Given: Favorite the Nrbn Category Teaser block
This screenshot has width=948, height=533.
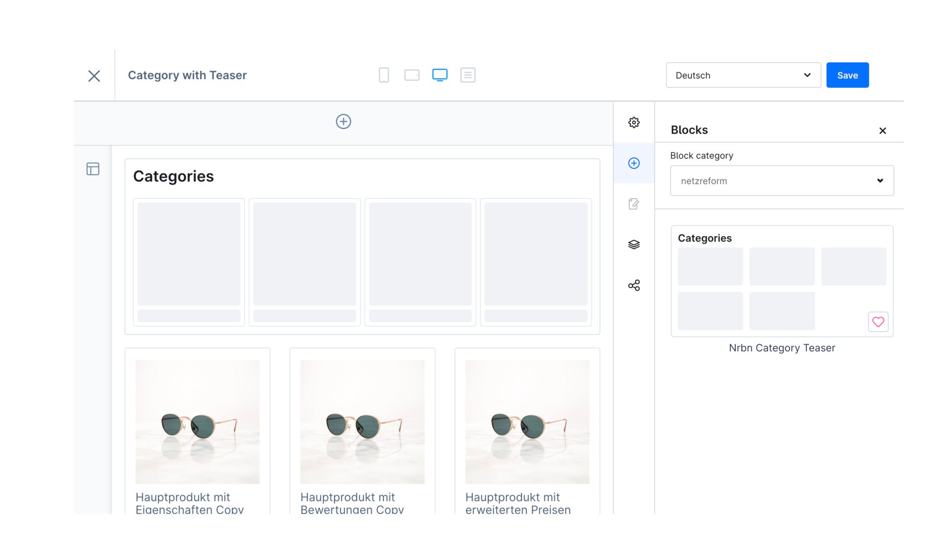Looking at the screenshot, I should pyautogui.click(x=878, y=322).
